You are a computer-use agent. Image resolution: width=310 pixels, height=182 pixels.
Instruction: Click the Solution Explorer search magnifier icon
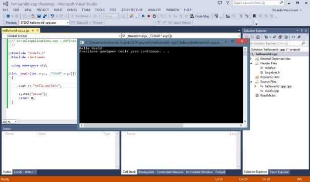click(x=303, y=43)
